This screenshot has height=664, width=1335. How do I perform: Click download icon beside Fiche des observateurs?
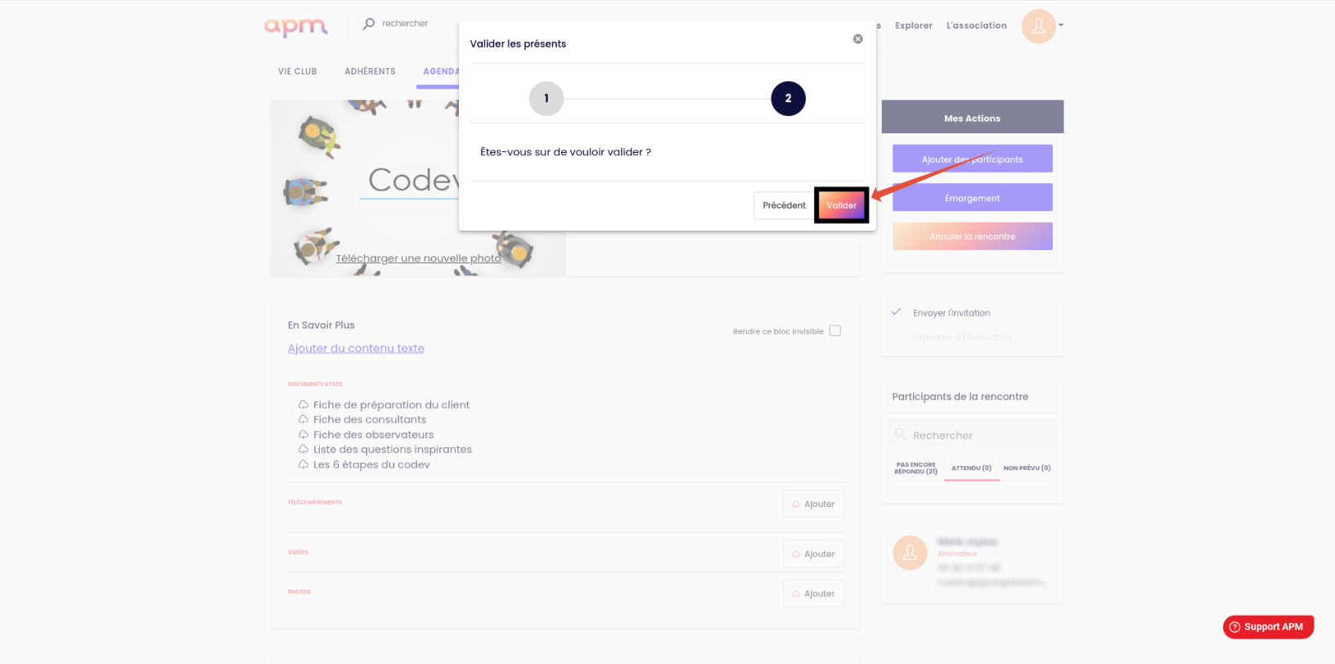303,435
